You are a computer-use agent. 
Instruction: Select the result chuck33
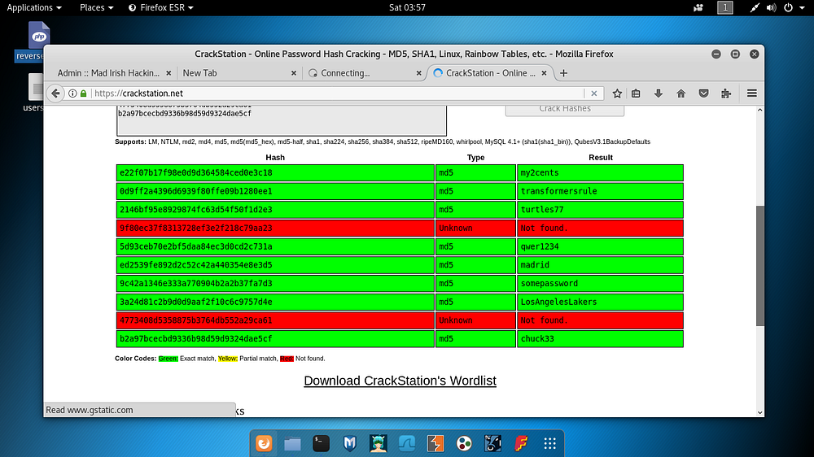point(536,339)
